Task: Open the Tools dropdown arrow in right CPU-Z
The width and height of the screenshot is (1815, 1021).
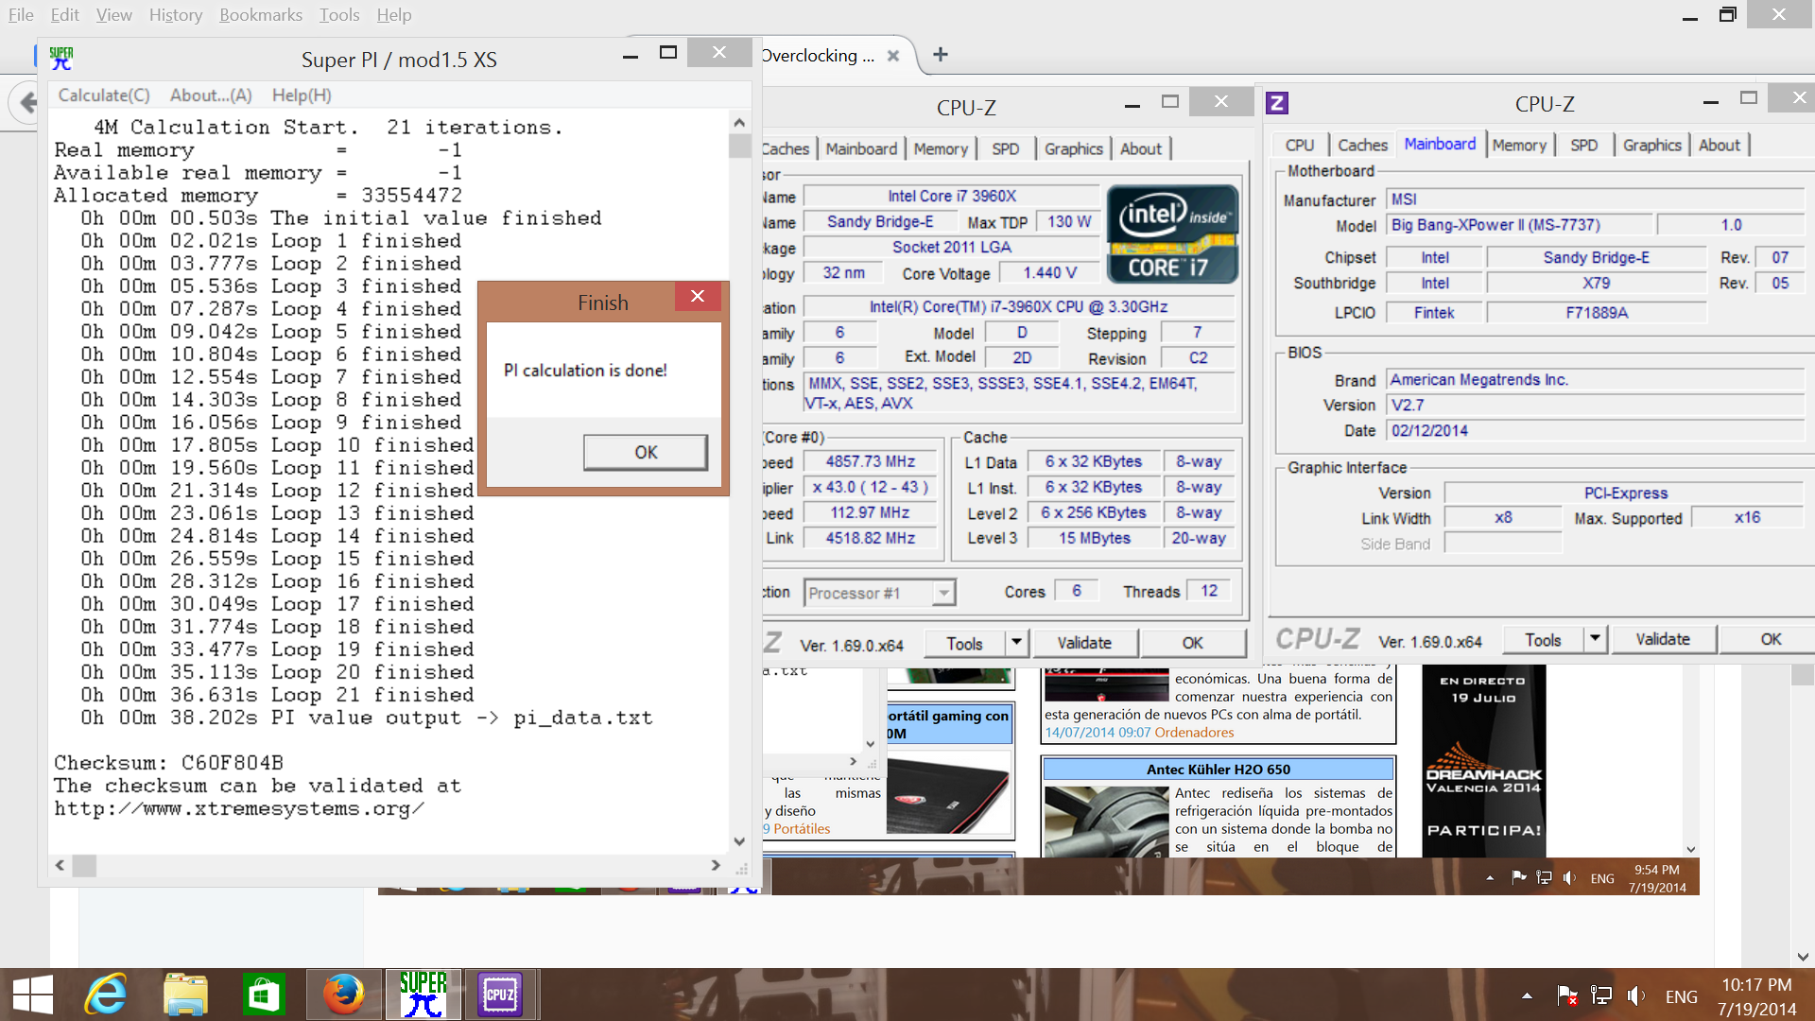Action: [1595, 639]
